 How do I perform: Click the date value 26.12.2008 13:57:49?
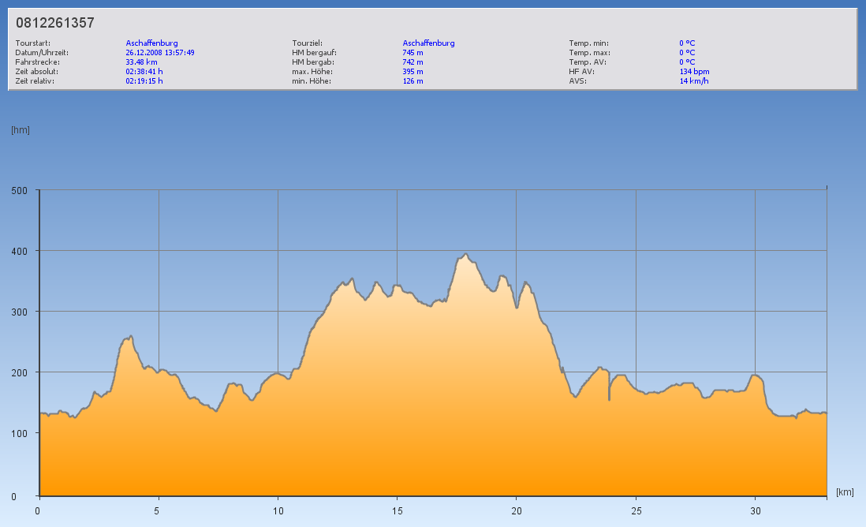[160, 52]
